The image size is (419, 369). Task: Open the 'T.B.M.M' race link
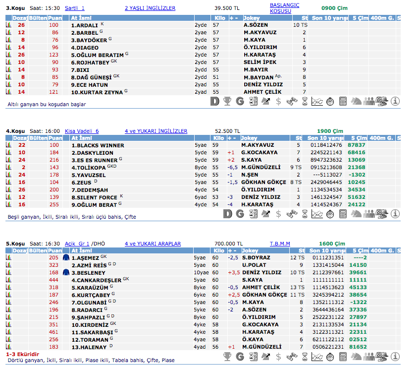pyautogui.click(x=280, y=244)
